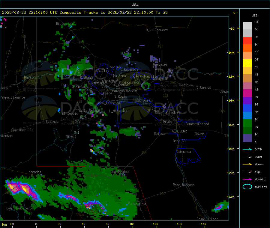The image size is (270, 228).
Task: Select the yellow 51-54 dBZ color band
Action: point(247,63)
